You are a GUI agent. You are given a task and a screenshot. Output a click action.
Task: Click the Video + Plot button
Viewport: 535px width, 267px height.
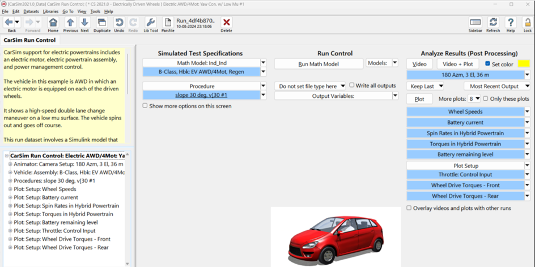point(458,64)
